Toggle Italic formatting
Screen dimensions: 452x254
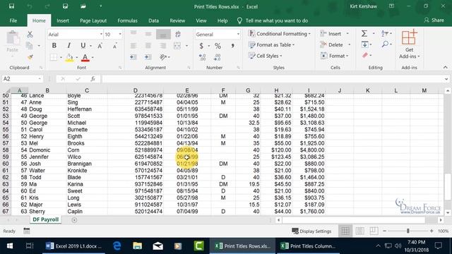tap(69, 45)
